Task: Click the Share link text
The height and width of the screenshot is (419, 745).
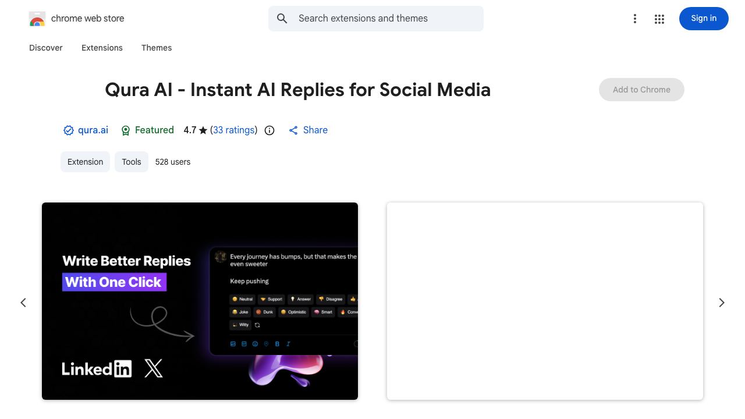Action: 315,130
